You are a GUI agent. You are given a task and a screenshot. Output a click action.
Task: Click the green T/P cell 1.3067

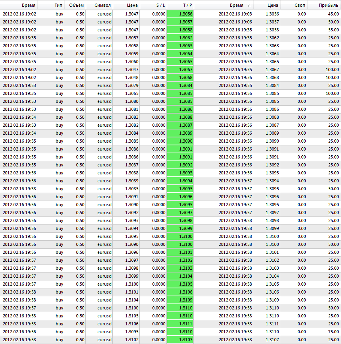point(180,70)
